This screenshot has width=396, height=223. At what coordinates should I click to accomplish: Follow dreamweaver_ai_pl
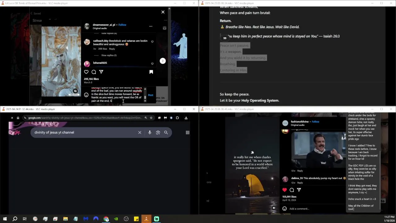[122, 25]
